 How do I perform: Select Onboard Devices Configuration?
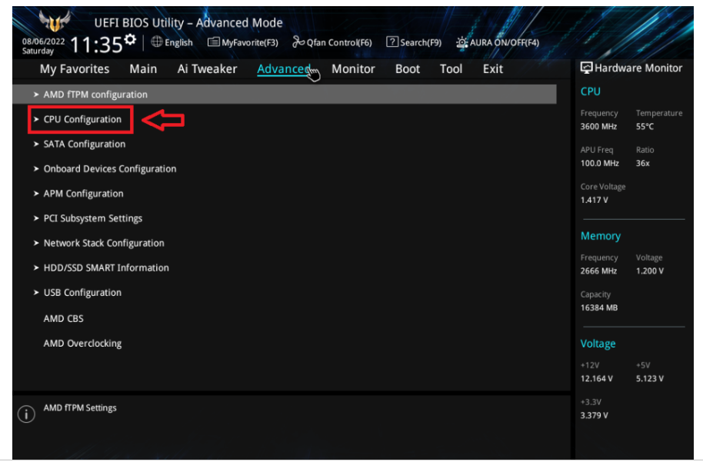click(110, 169)
